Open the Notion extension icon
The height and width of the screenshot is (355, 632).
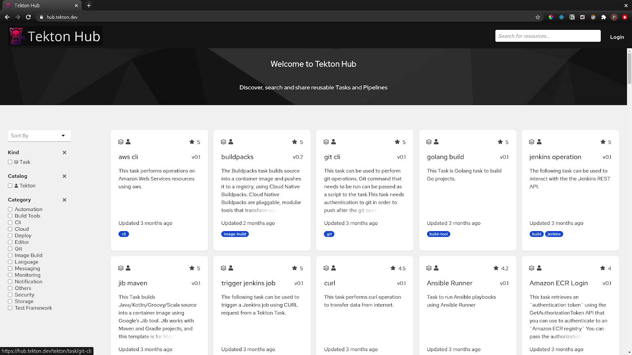pyautogui.click(x=572, y=17)
